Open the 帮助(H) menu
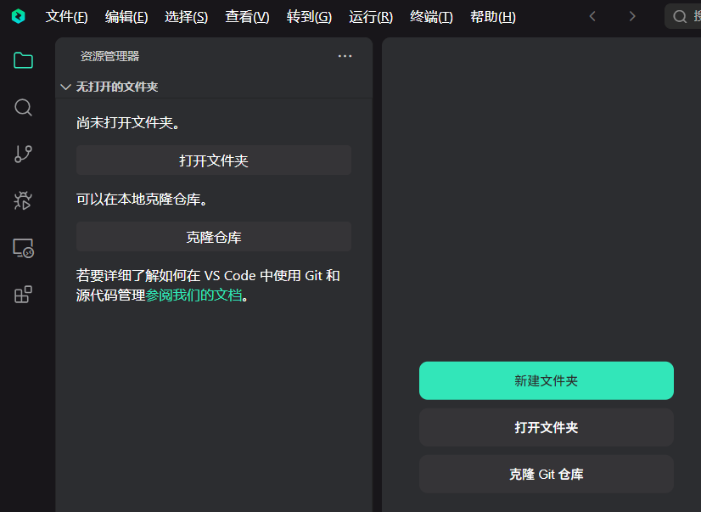 click(493, 17)
